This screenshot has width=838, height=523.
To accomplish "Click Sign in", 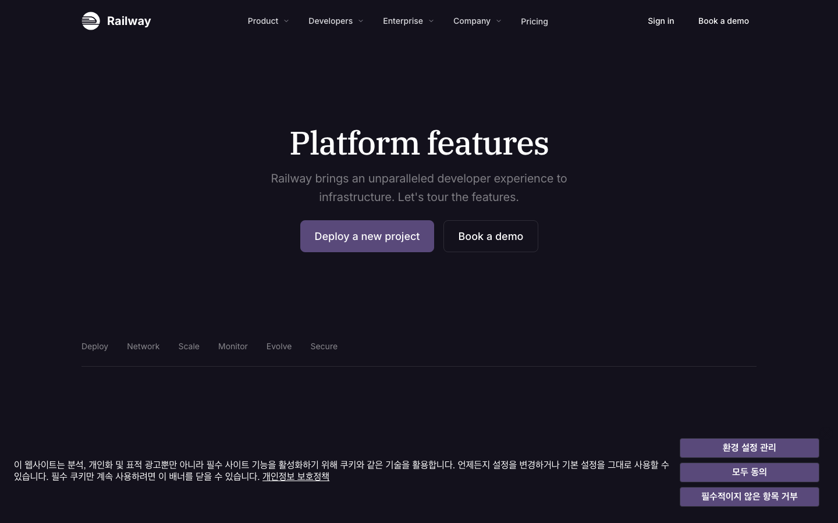I will 661,21.
